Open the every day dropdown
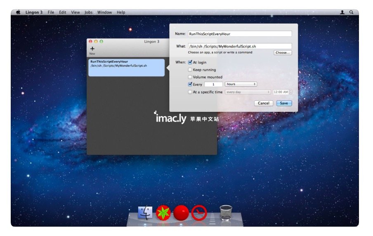 click(x=248, y=92)
